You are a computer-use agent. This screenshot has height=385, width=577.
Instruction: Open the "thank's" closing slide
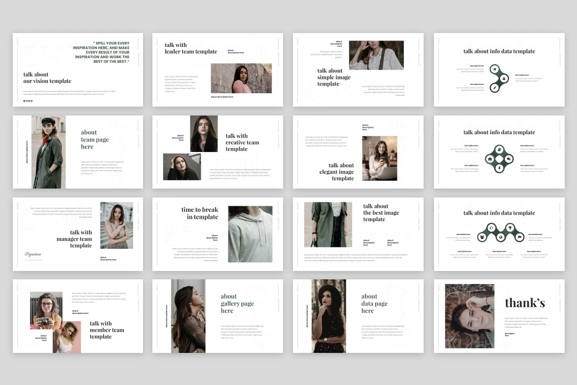(499, 316)
